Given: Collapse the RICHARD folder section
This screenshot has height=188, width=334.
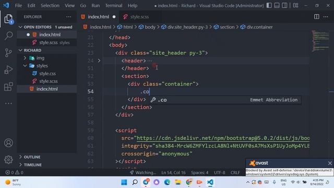Looking at the screenshot, I should pos(46,50).
